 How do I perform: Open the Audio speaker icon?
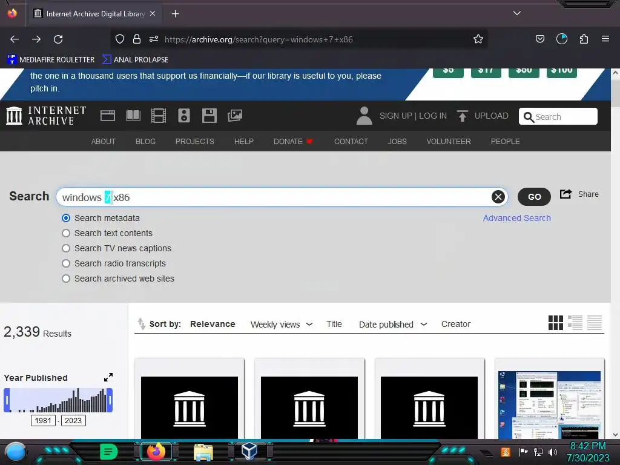[x=184, y=116]
